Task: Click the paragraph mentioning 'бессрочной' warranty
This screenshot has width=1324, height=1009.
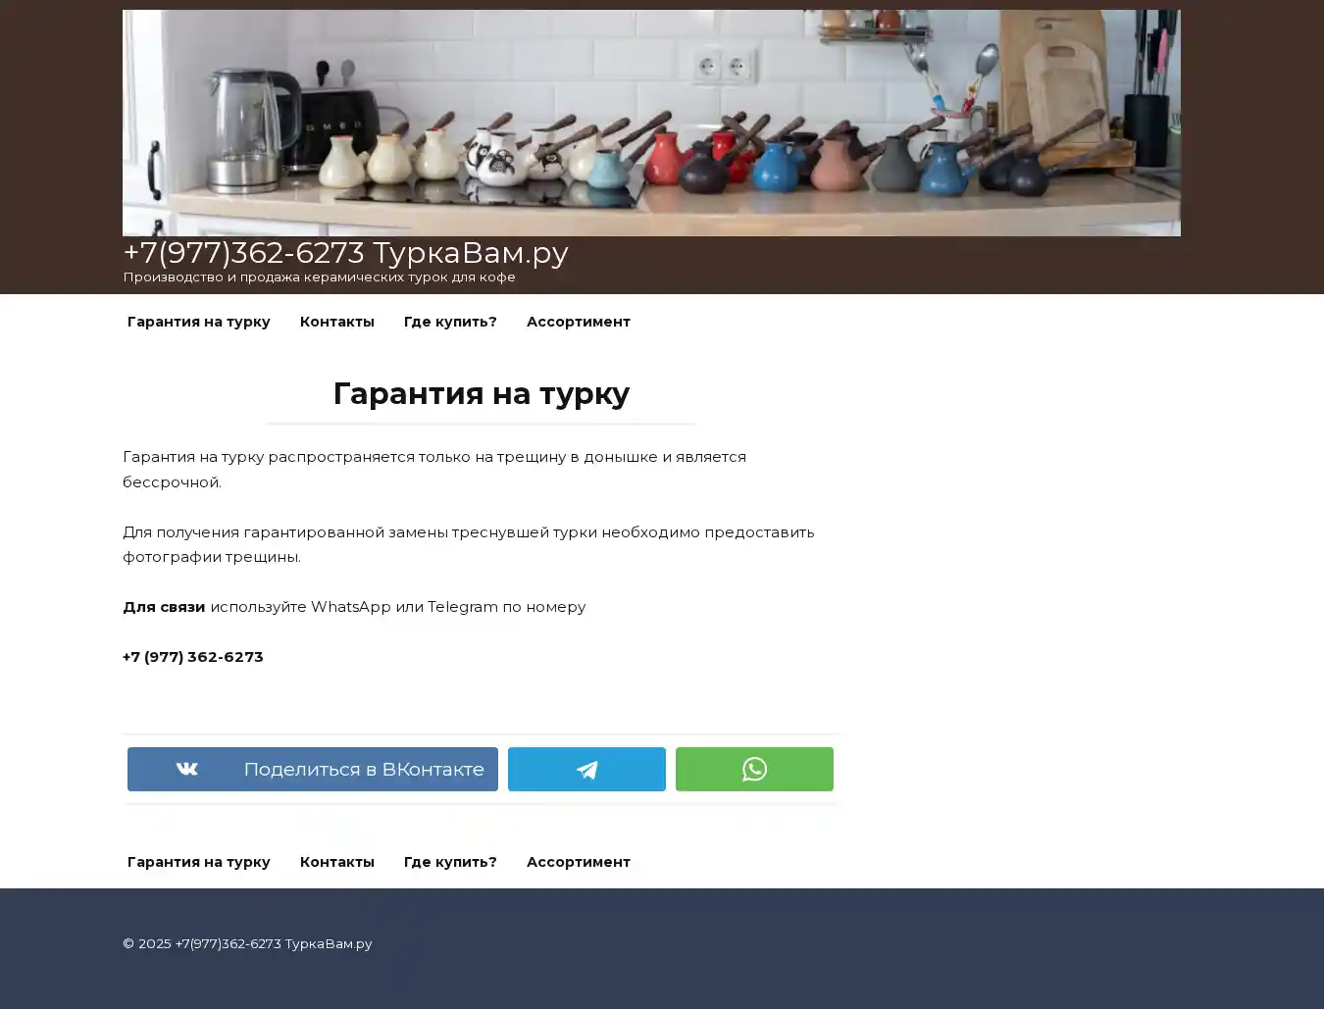Action: pyautogui.click(x=434, y=469)
